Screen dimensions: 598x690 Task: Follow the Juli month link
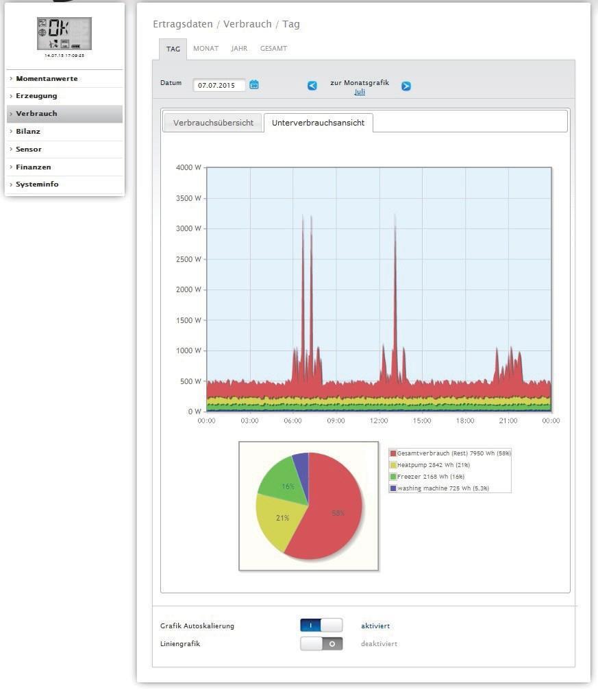click(360, 91)
